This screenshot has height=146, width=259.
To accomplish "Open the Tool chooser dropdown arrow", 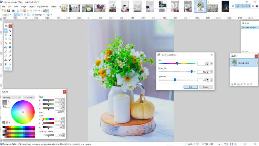I will (x=11, y=15).
